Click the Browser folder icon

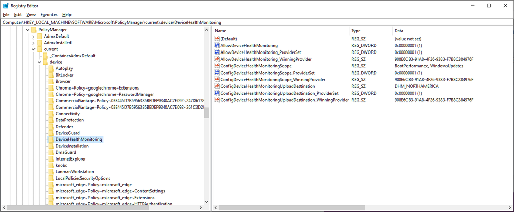[x=51, y=81]
